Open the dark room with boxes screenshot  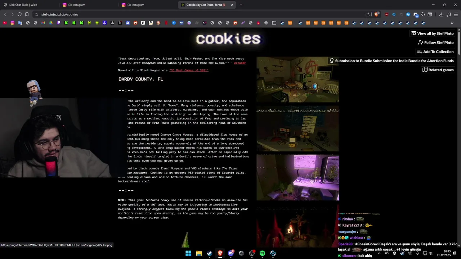coord(297,128)
